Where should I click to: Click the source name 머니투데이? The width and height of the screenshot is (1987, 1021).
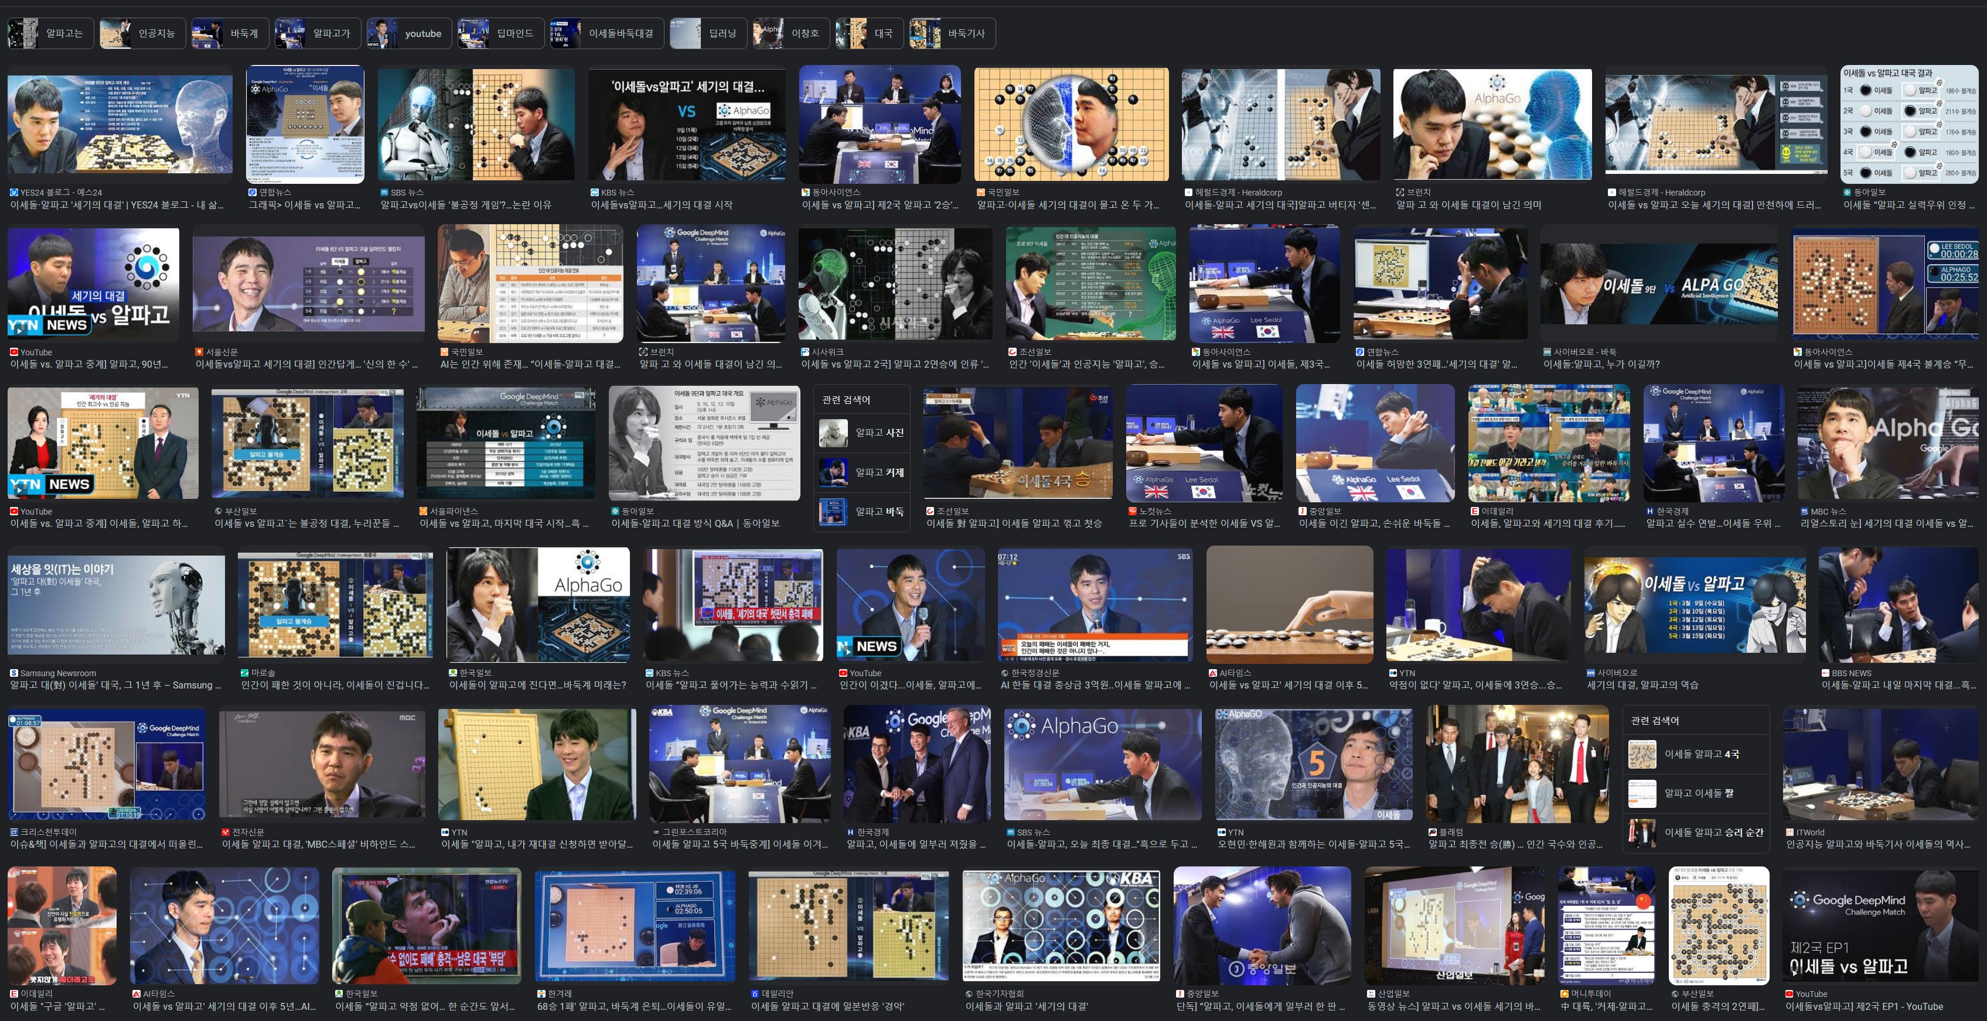pyautogui.click(x=1593, y=995)
